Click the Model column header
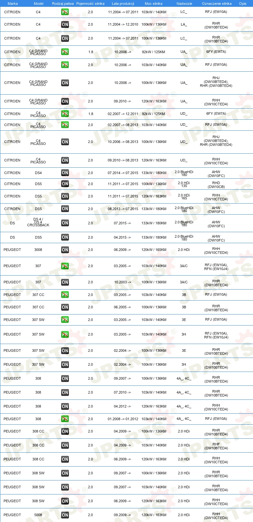 coord(39,4)
